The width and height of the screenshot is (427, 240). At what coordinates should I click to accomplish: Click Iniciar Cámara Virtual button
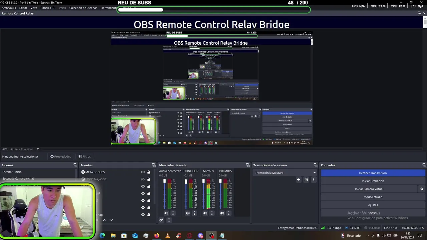369,189
